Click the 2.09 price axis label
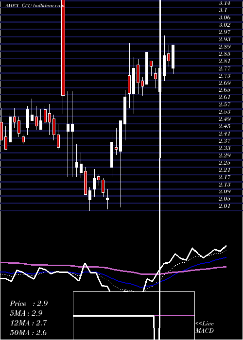 pos(225,191)
